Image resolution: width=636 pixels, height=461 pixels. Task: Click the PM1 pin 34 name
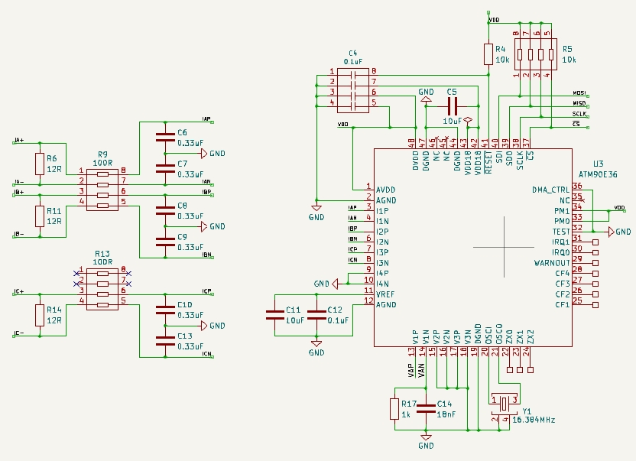[562, 211]
